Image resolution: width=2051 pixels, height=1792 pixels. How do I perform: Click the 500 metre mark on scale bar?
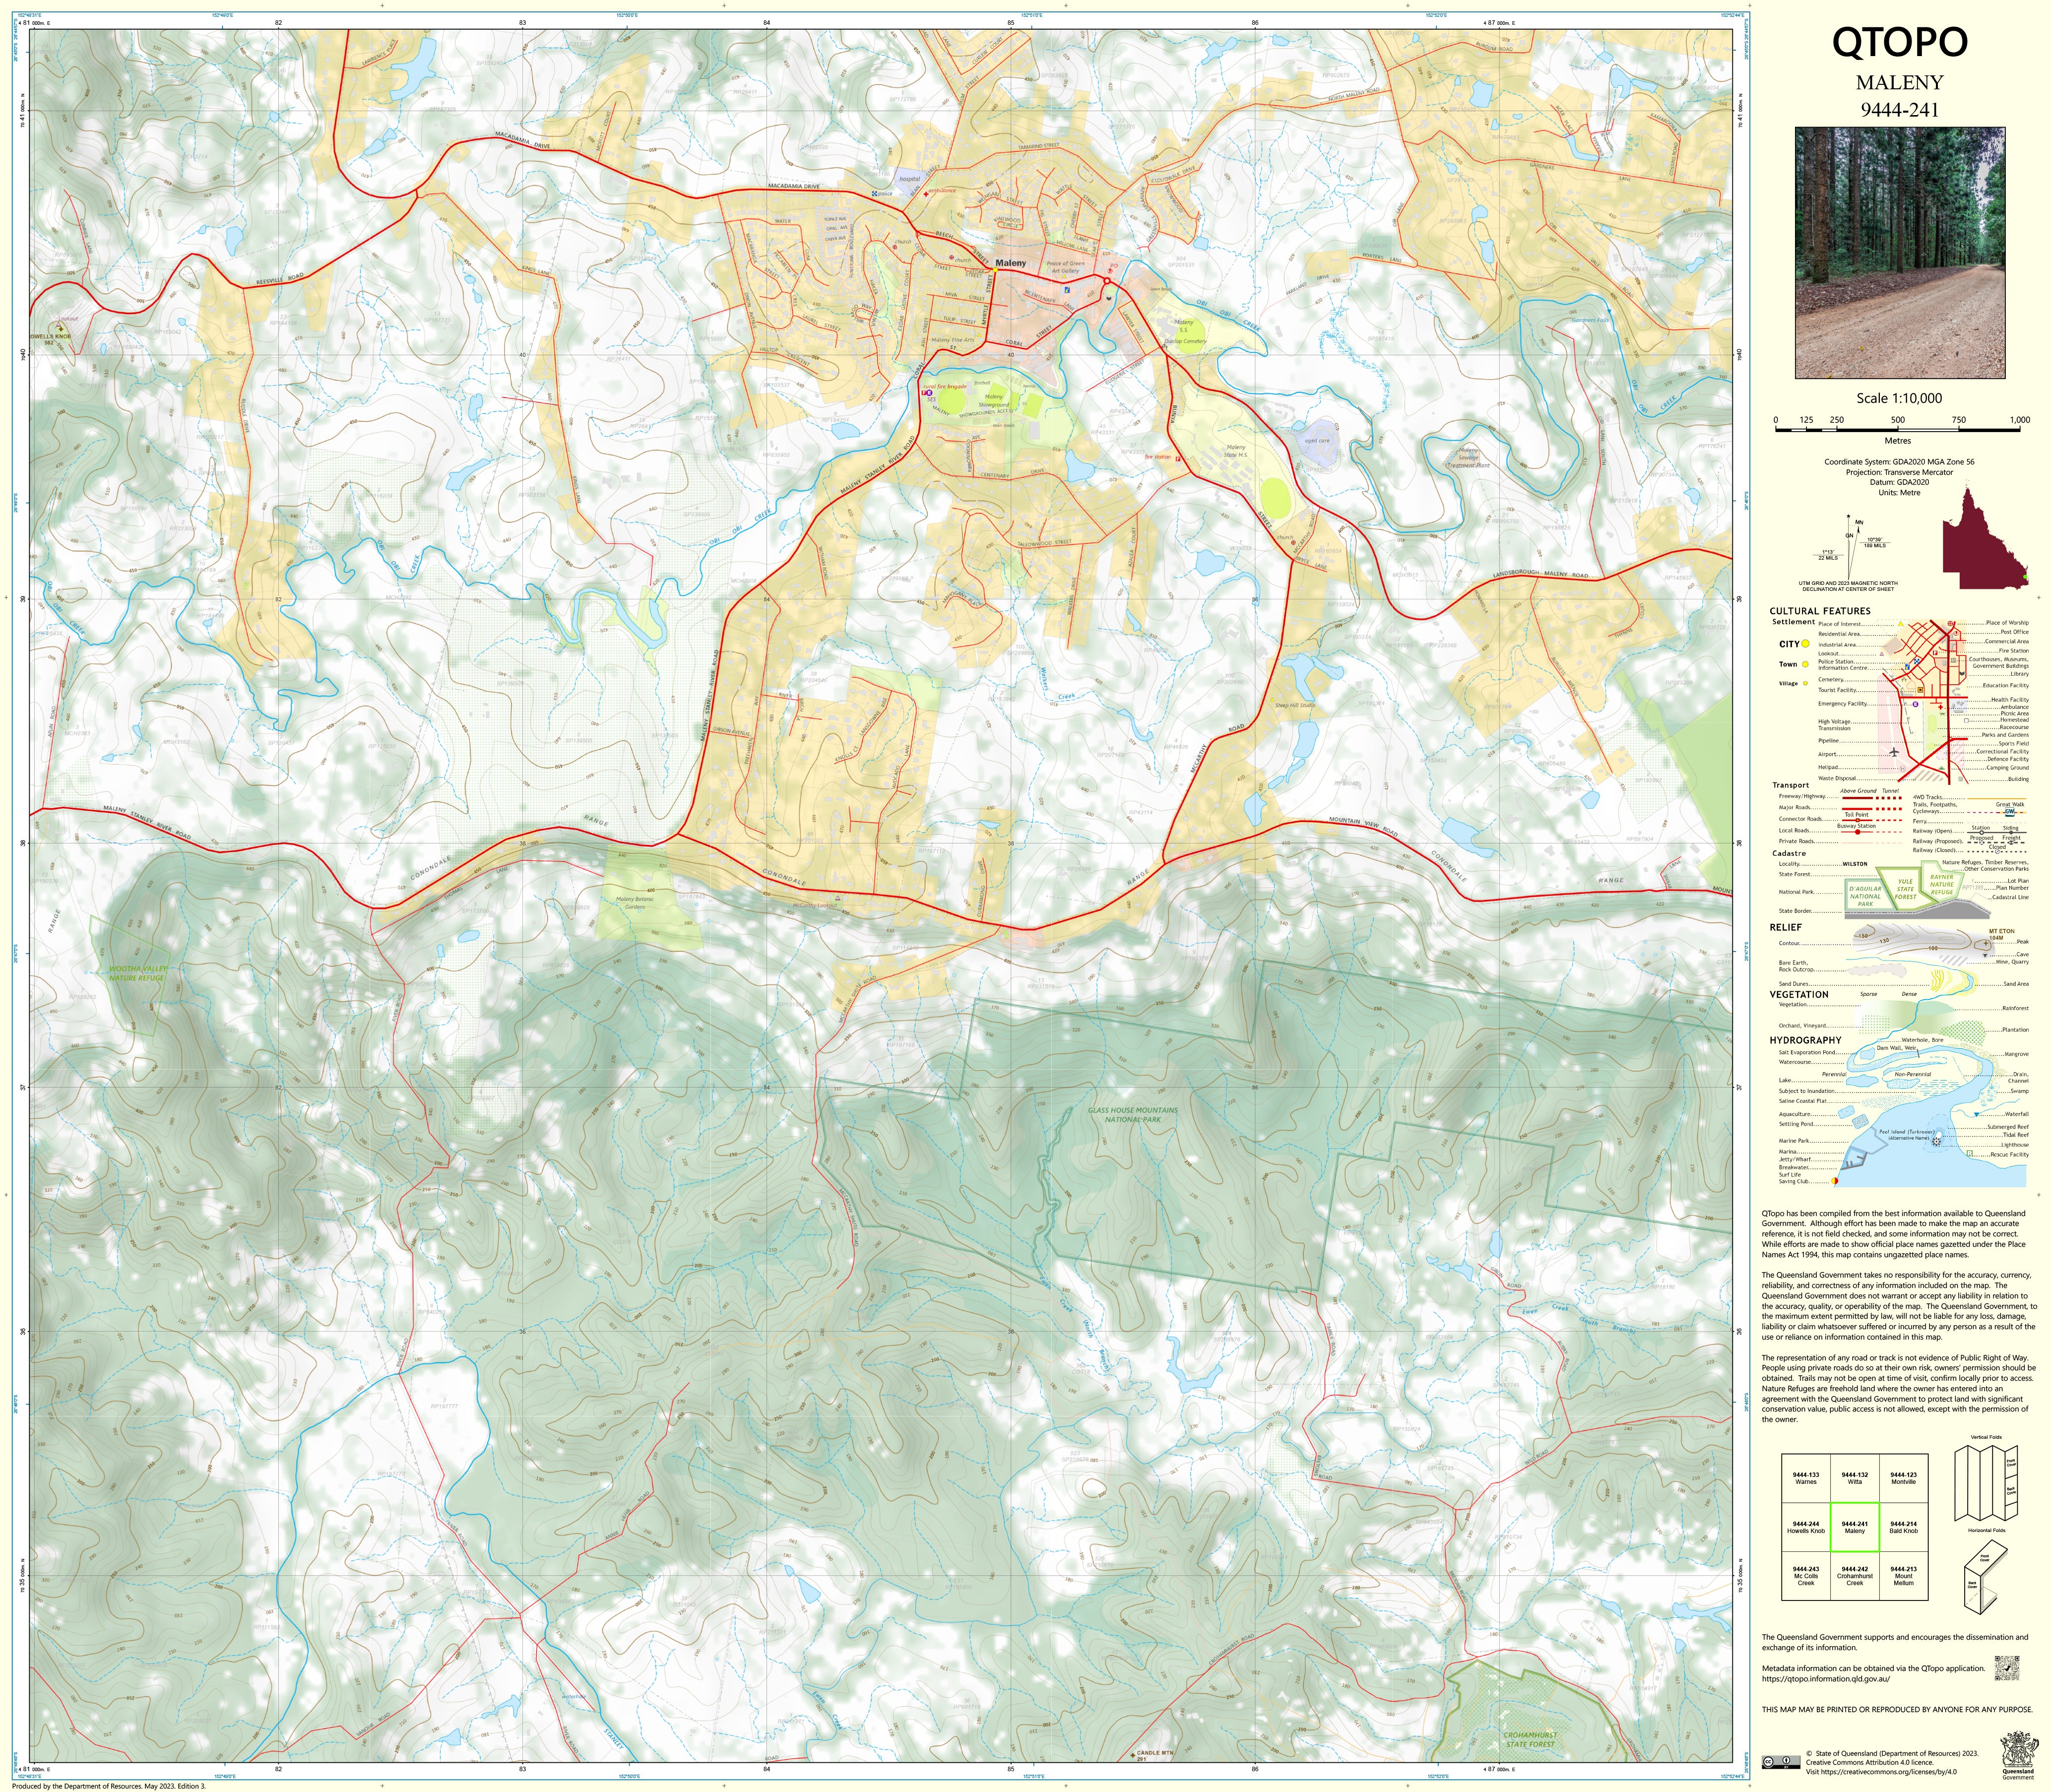tap(1898, 428)
